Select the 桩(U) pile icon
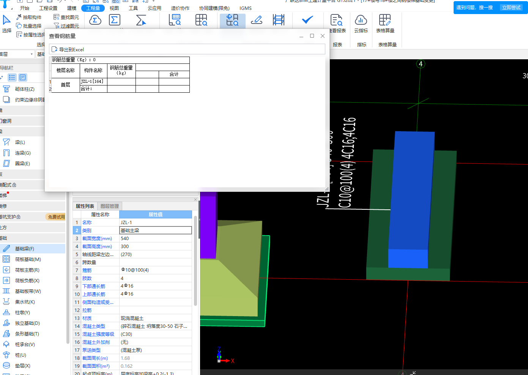The width and height of the screenshot is (528, 375). pyautogui.click(x=6, y=355)
